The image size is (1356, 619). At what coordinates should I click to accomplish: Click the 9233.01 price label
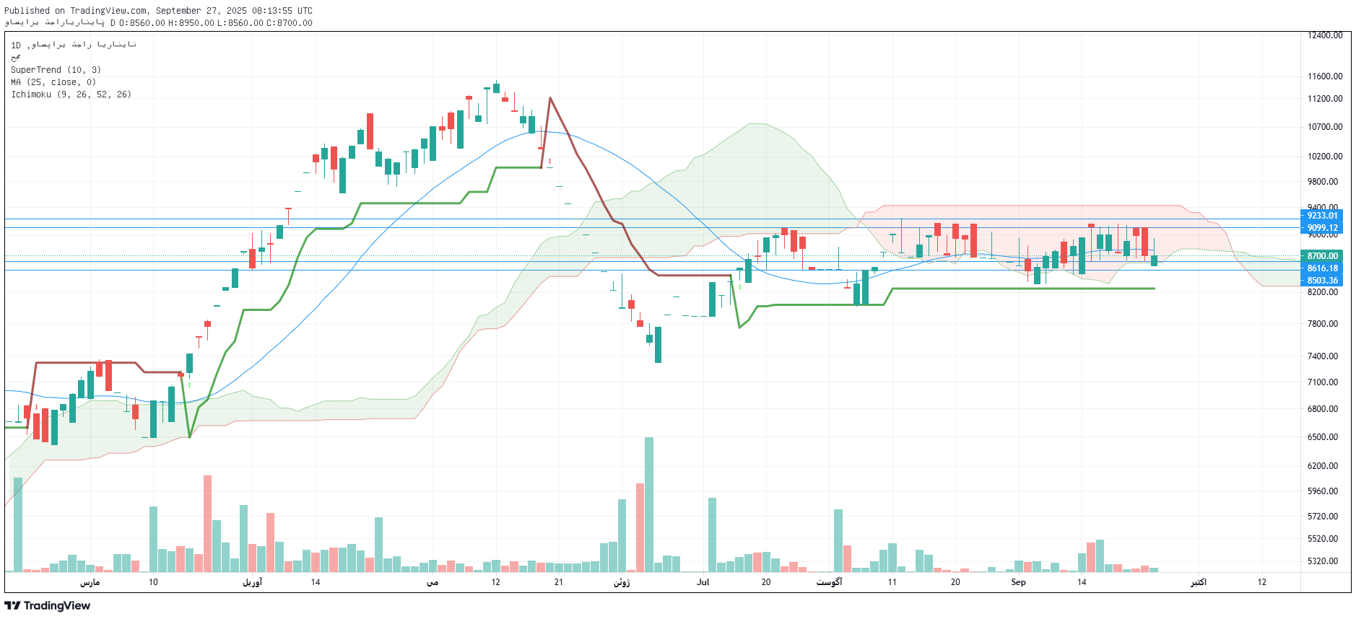pyautogui.click(x=1322, y=216)
